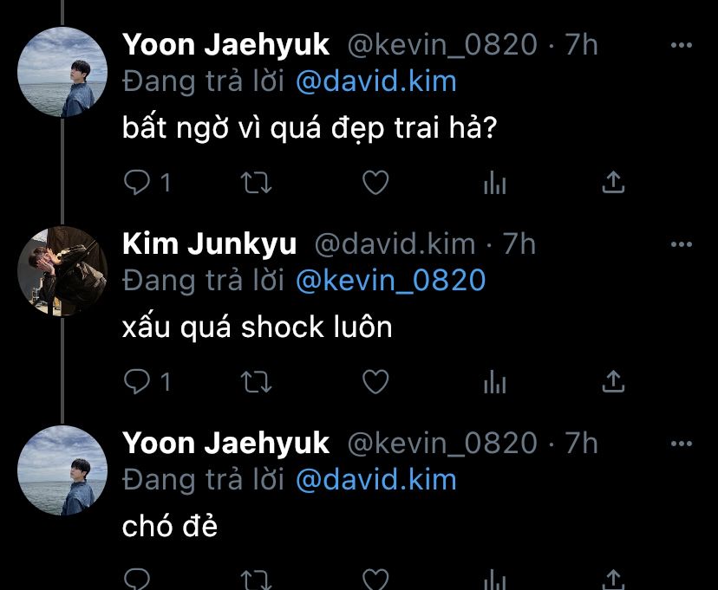Open Yoon Jaehyuk's avatar on the first tweet
This screenshot has width=718, height=590.
[62, 72]
